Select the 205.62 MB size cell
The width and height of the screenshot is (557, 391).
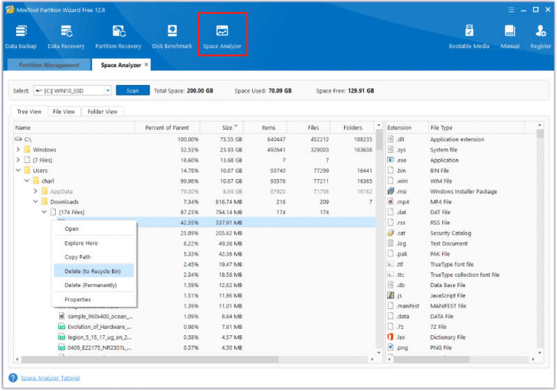click(229, 233)
